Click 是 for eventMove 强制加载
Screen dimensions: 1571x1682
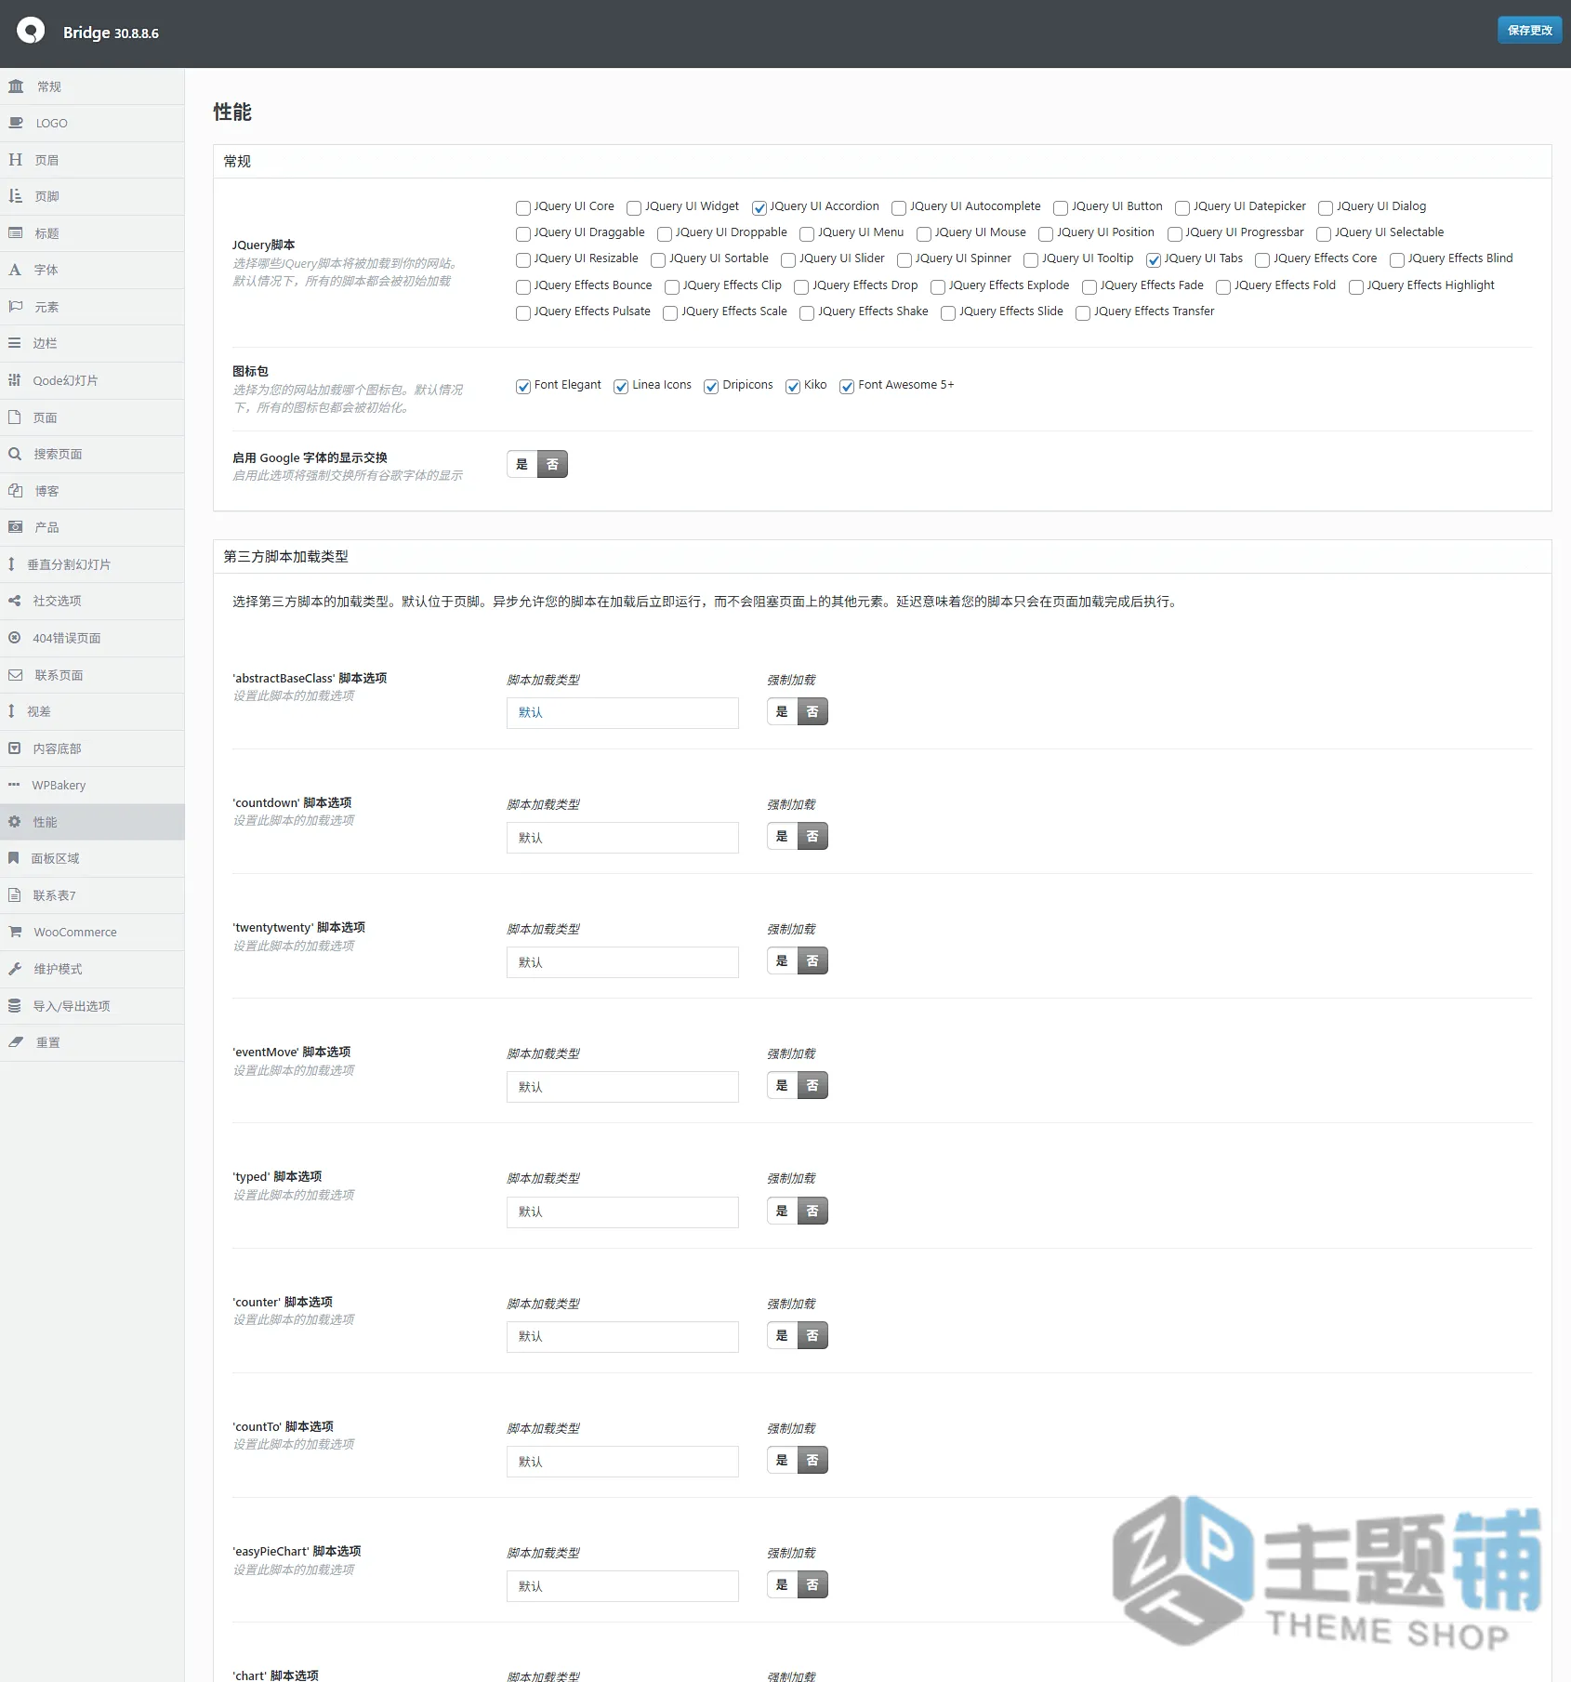click(782, 1085)
